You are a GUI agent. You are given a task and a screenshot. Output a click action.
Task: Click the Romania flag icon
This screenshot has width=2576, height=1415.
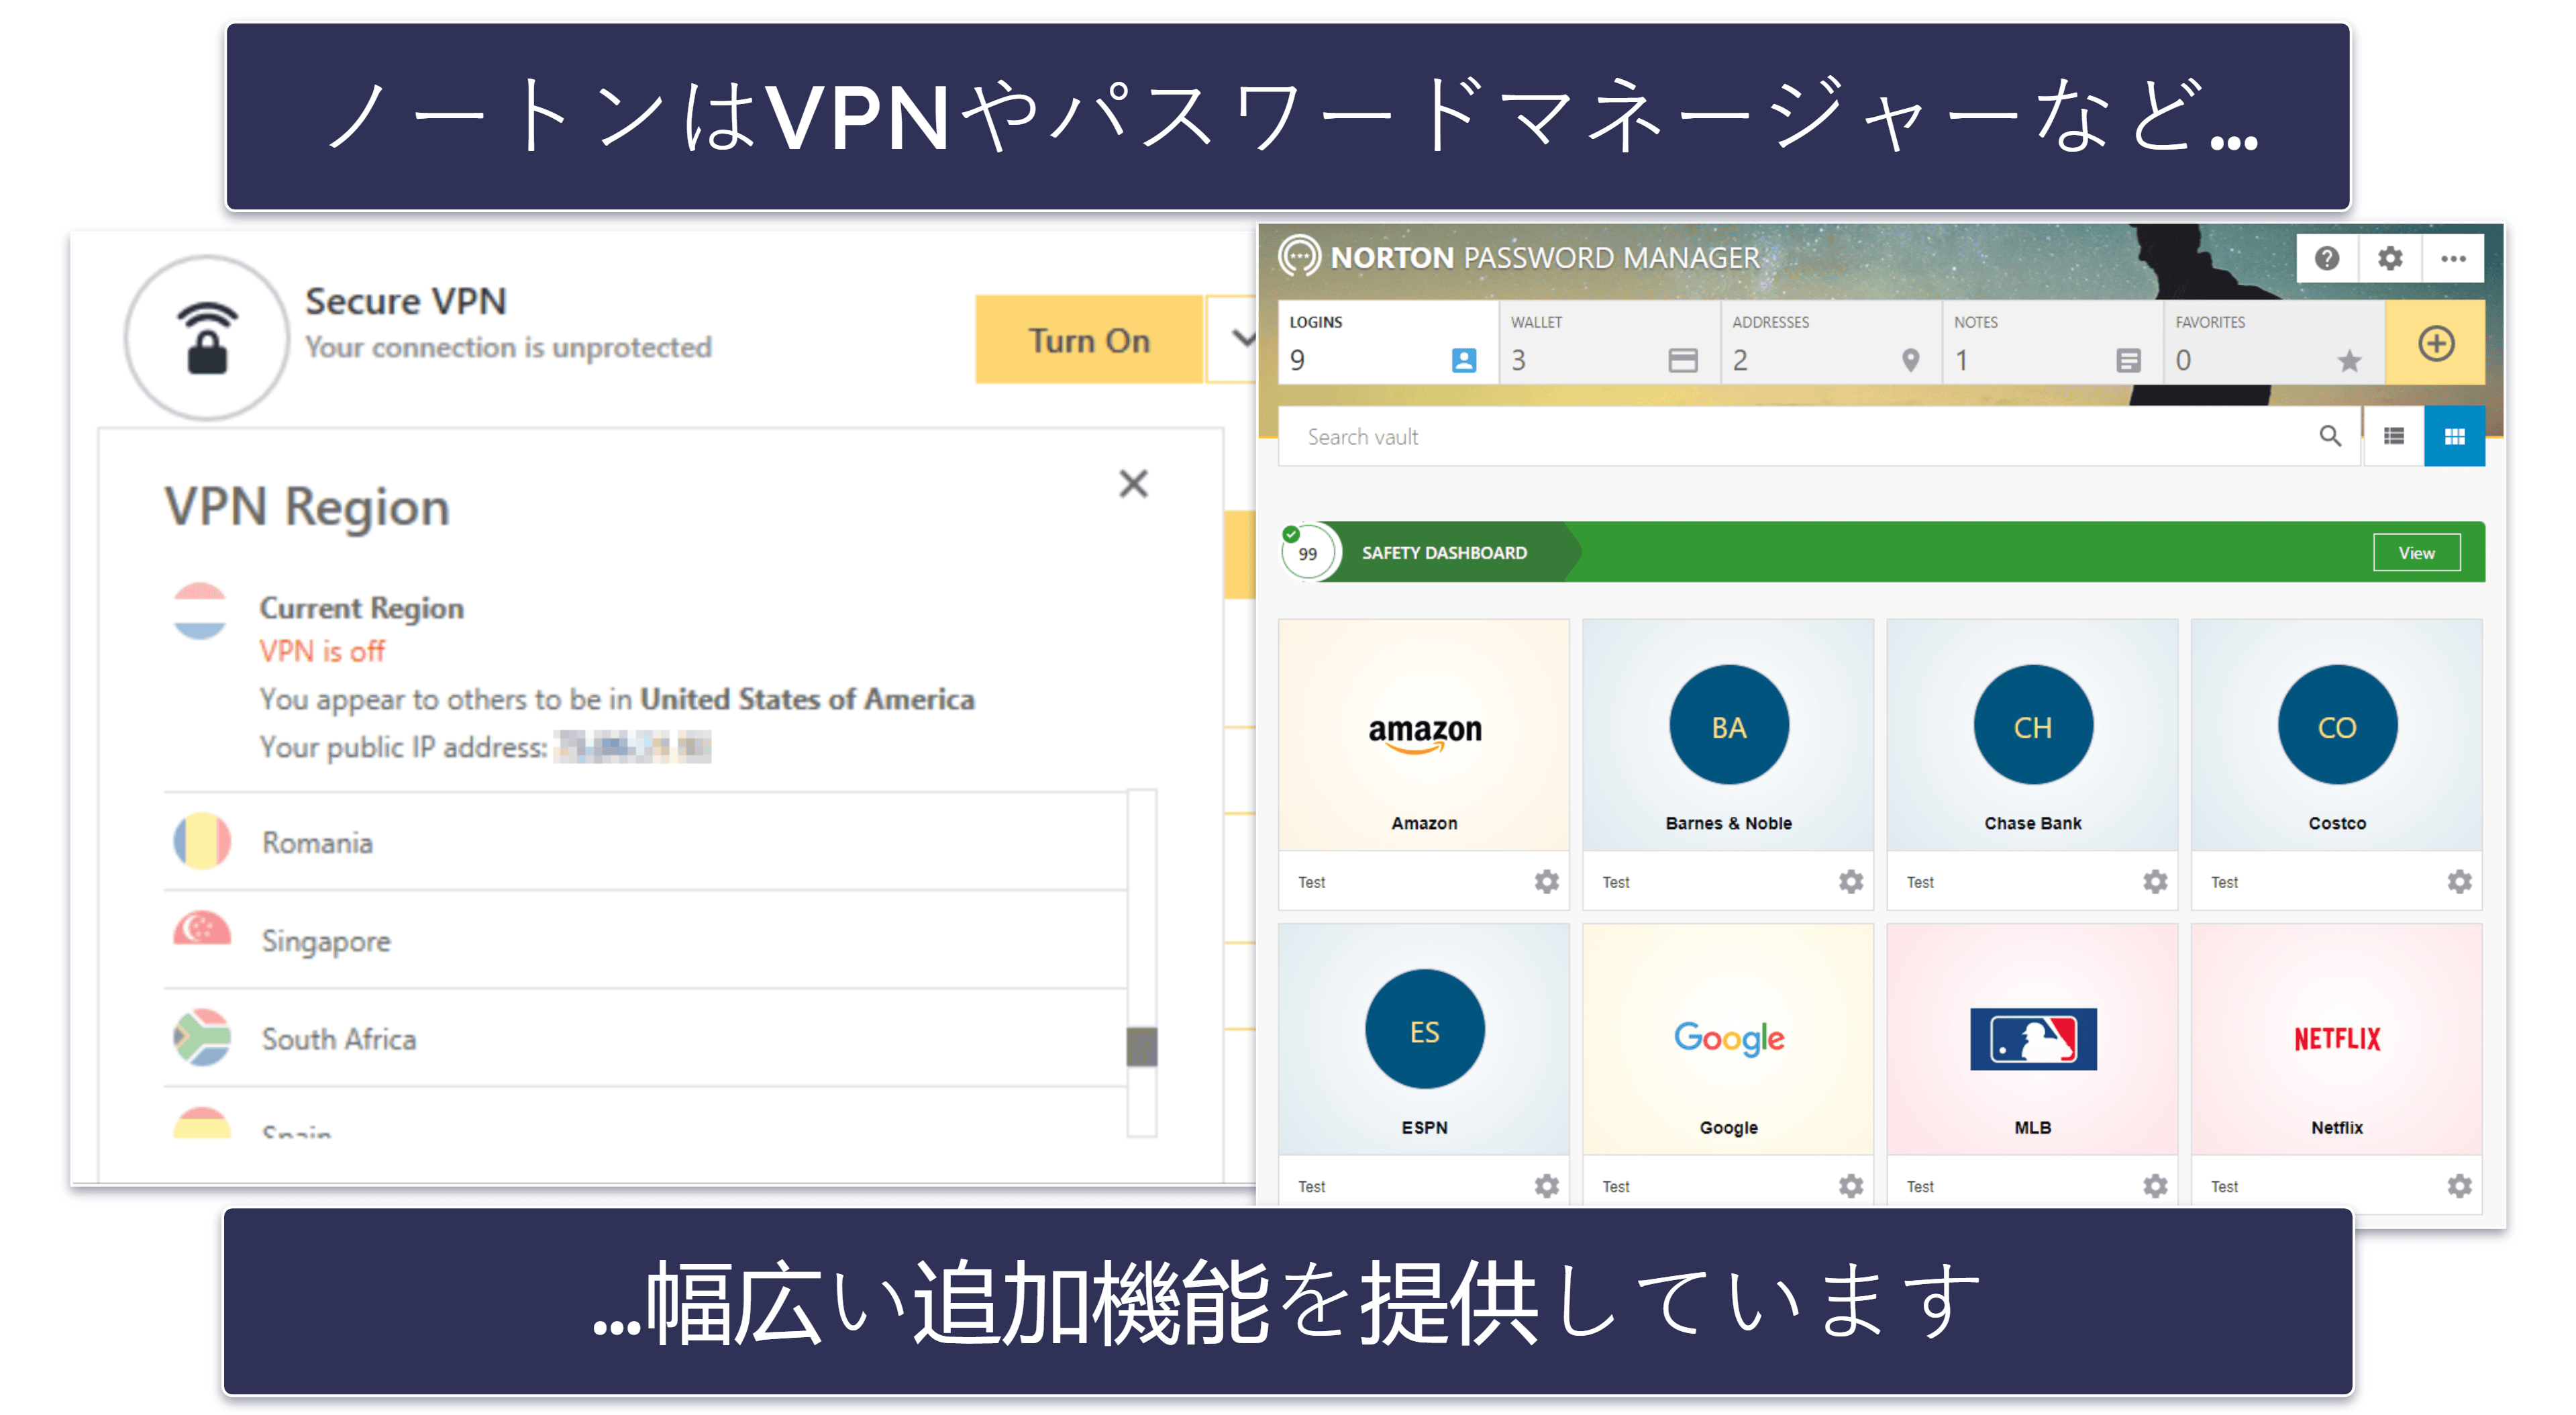(x=202, y=840)
